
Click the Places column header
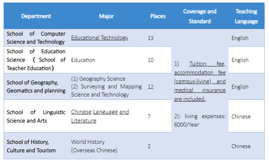(x=158, y=16)
